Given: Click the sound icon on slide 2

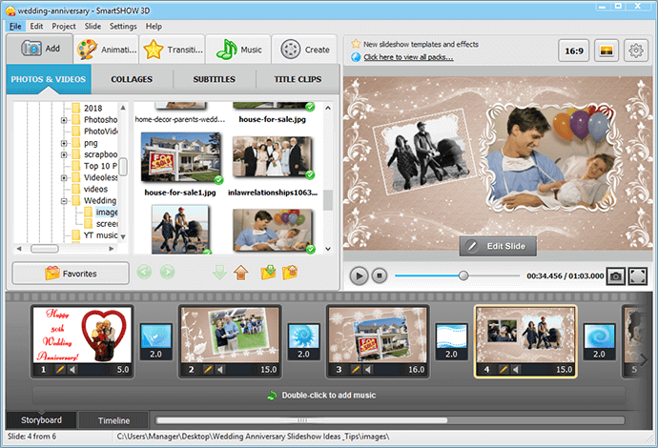Looking at the screenshot, I should click(x=220, y=370).
